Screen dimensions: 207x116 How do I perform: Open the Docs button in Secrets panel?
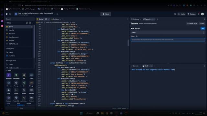202,24
